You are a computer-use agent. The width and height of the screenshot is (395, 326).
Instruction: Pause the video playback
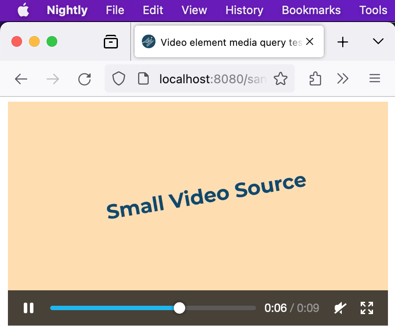[29, 308]
